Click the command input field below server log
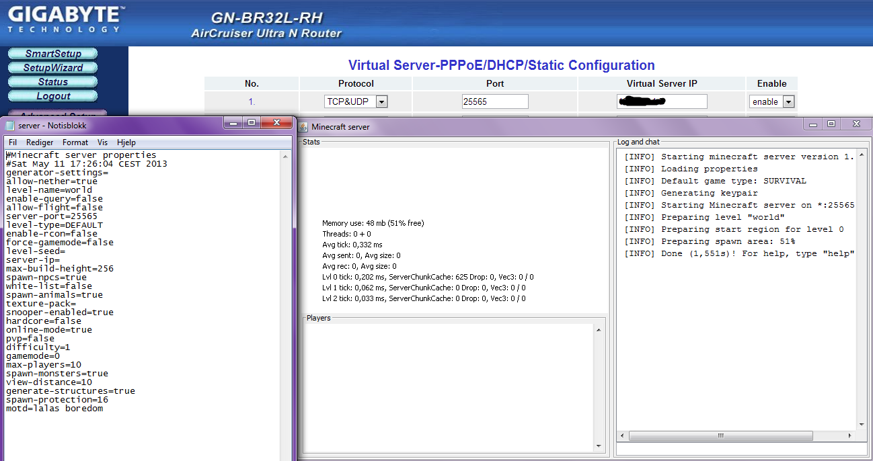This screenshot has width=873, height=461. tap(742, 449)
